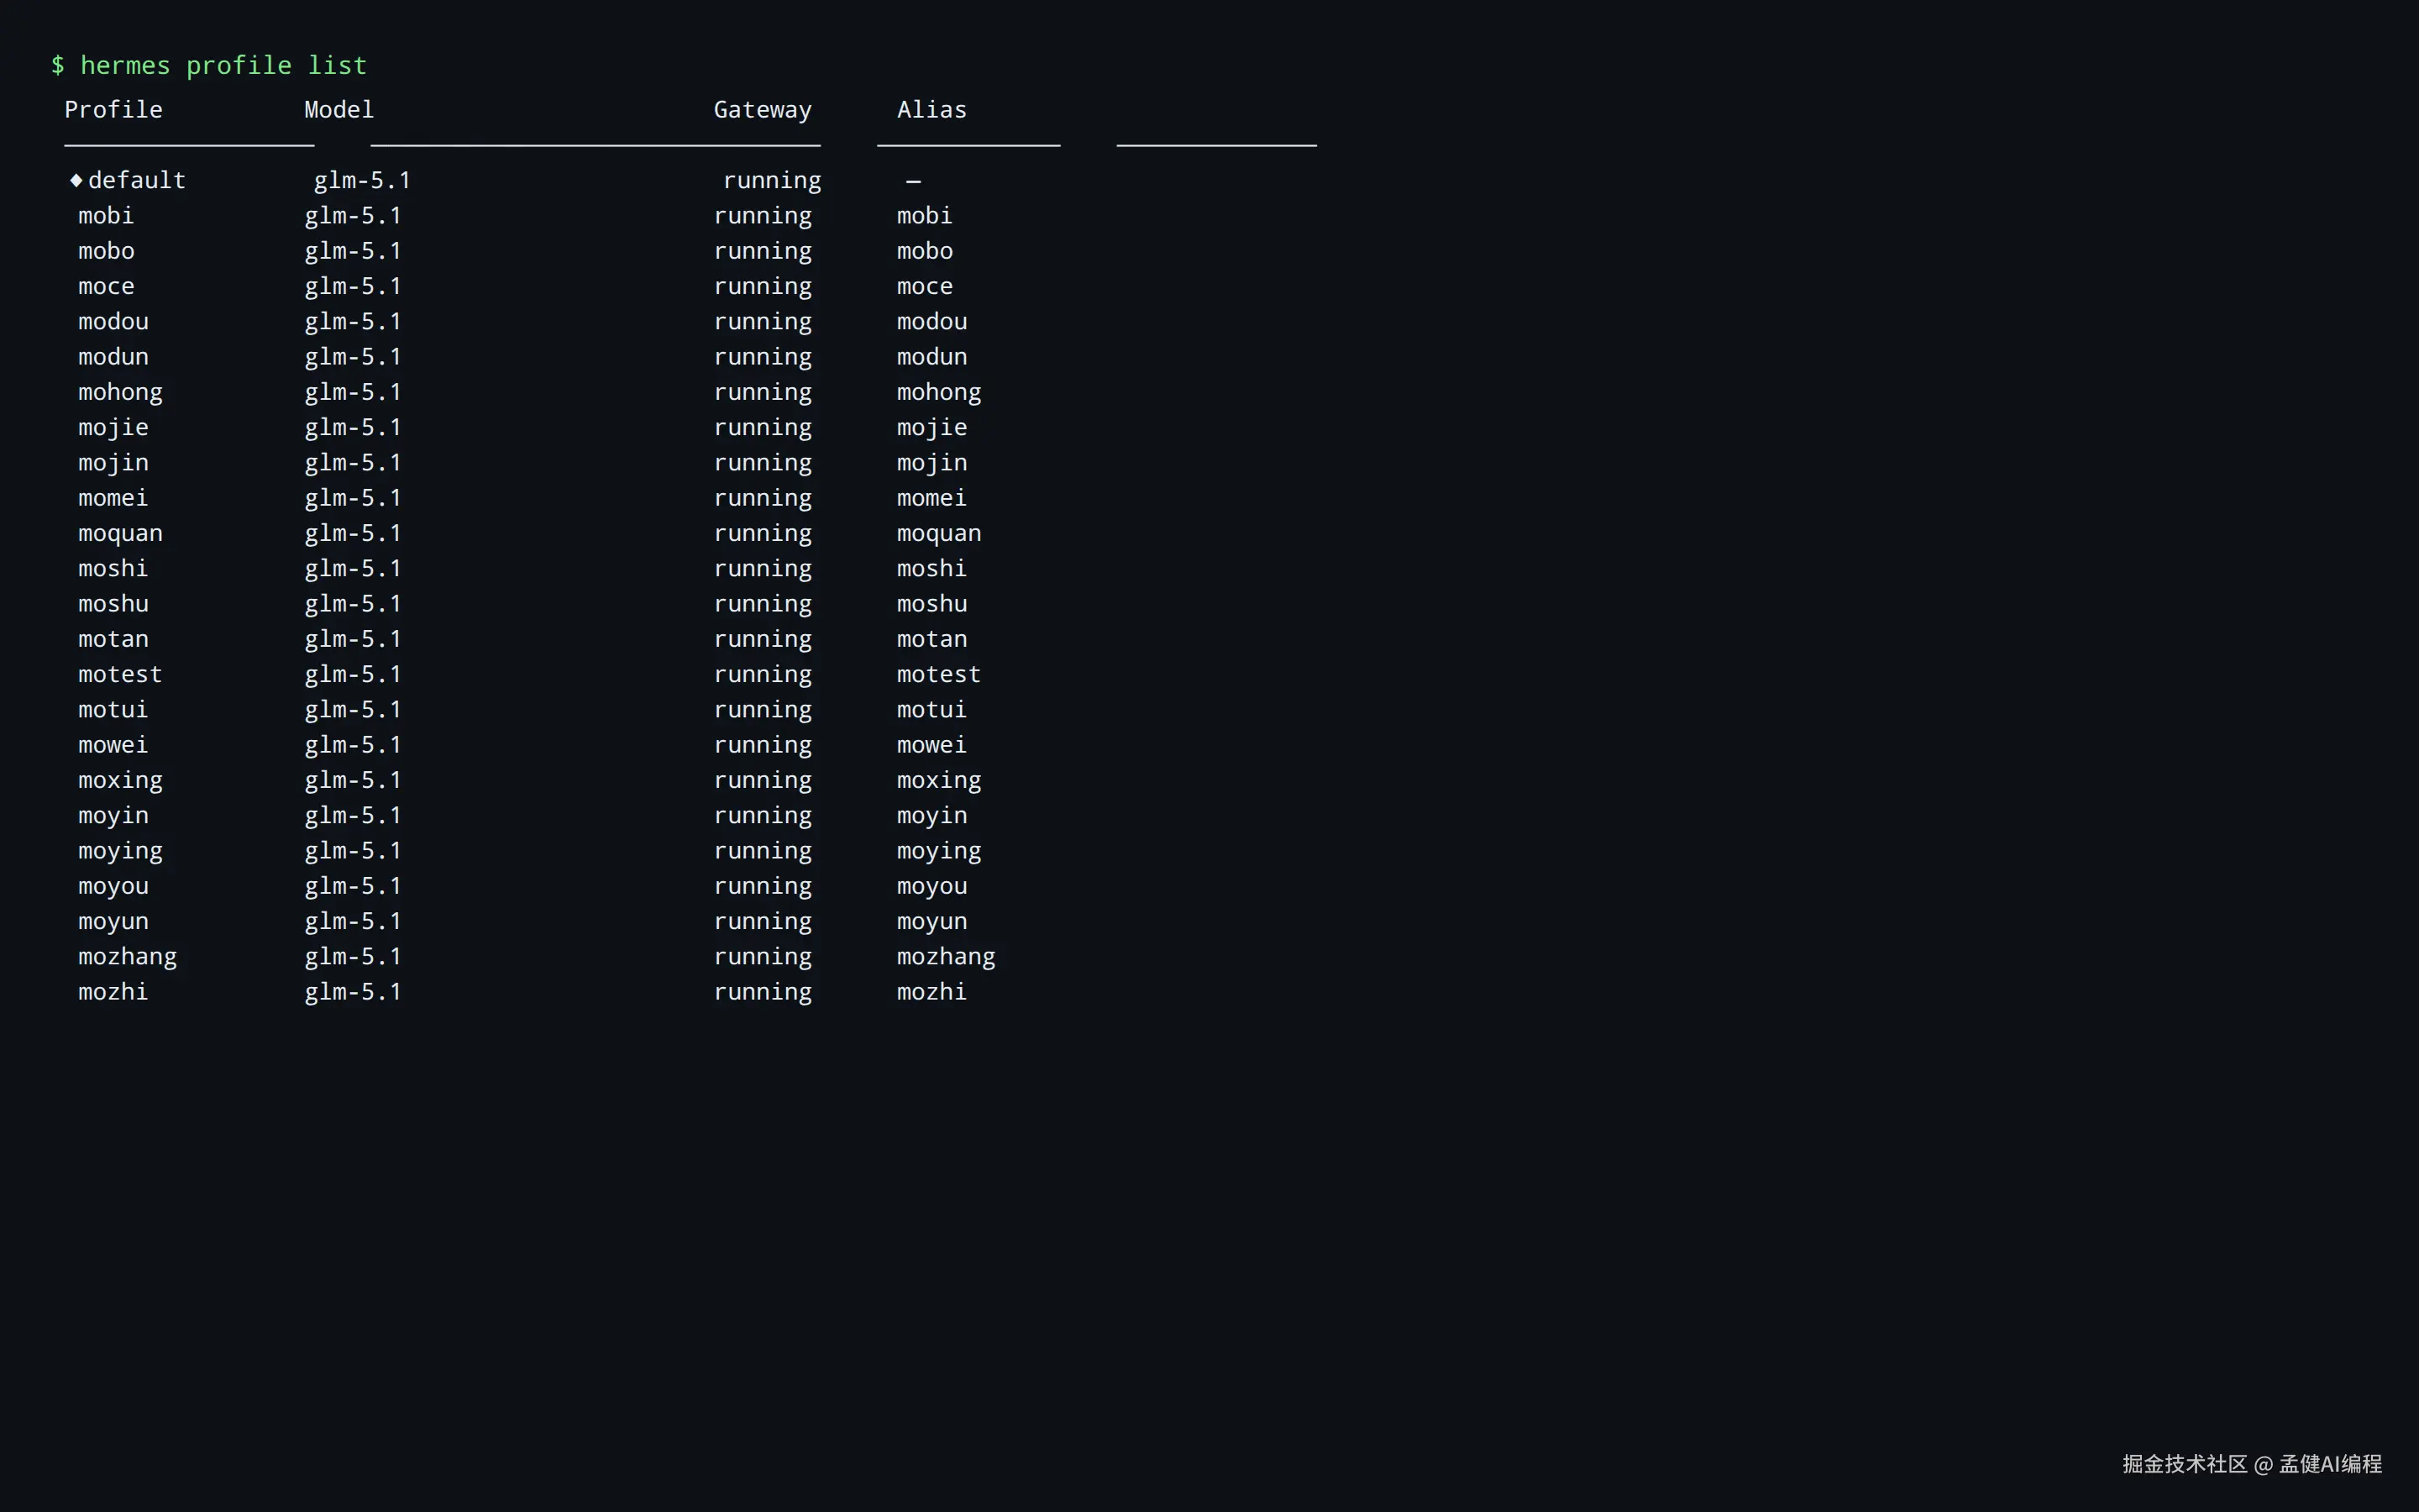Select the default profile row
This screenshot has height=1512, width=2419.
137,180
